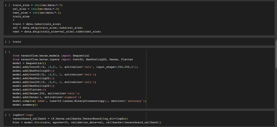
Task: Click the Conv2D line with input_shape=(256,256,3)
Action: [x=75, y=67]
